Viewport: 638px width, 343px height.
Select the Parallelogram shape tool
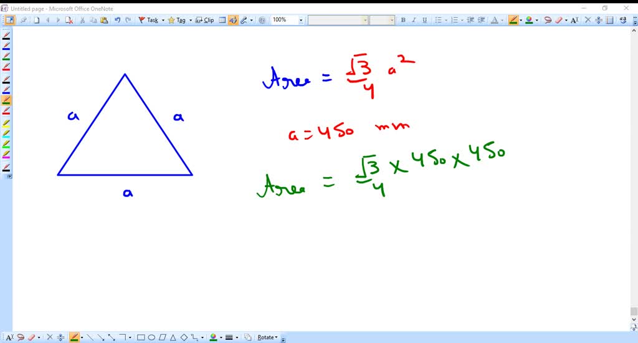pyautogui.click(x=163, y=337)
